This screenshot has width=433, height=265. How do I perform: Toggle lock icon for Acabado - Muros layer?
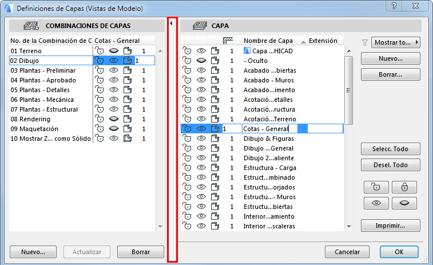(x=187, y=80)
